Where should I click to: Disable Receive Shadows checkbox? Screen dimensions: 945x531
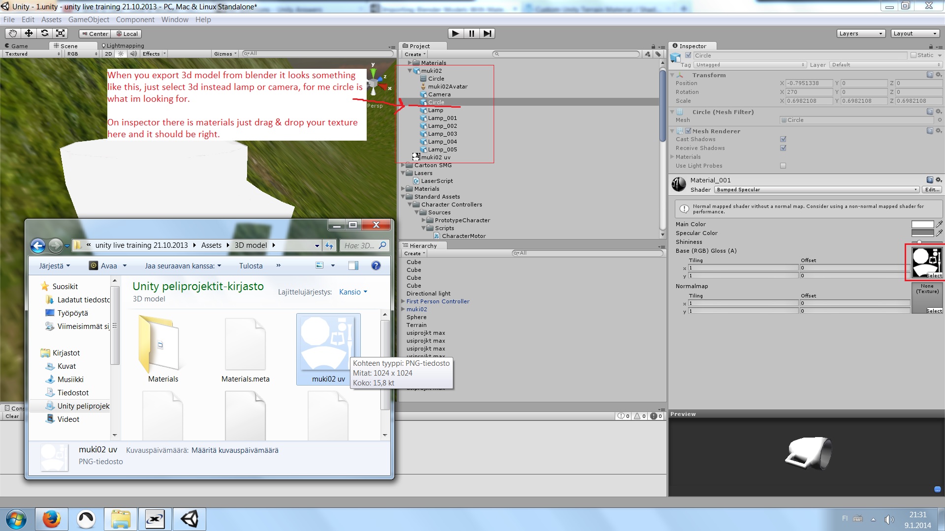pyautogui.click(x=783, y=148)
